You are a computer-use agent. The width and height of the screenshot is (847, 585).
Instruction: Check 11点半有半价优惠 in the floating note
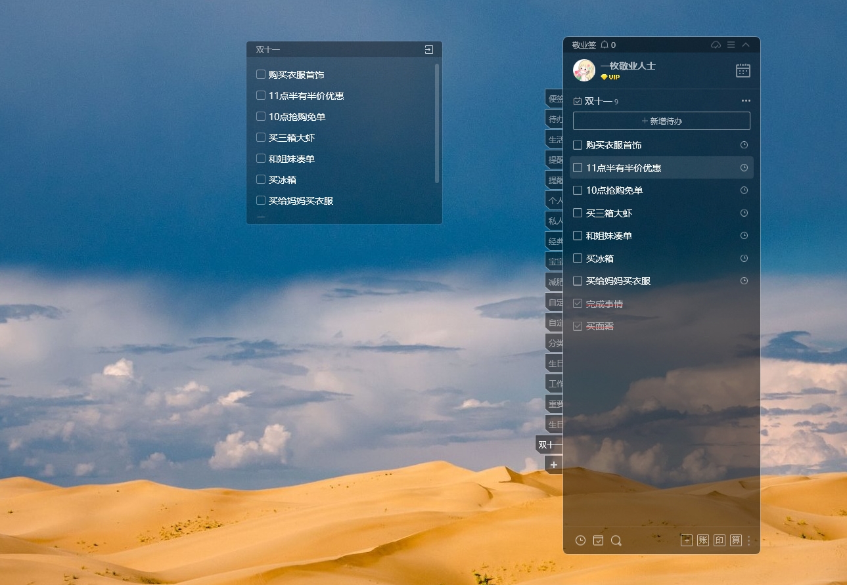pyautogui.click(x=261, y=96)
